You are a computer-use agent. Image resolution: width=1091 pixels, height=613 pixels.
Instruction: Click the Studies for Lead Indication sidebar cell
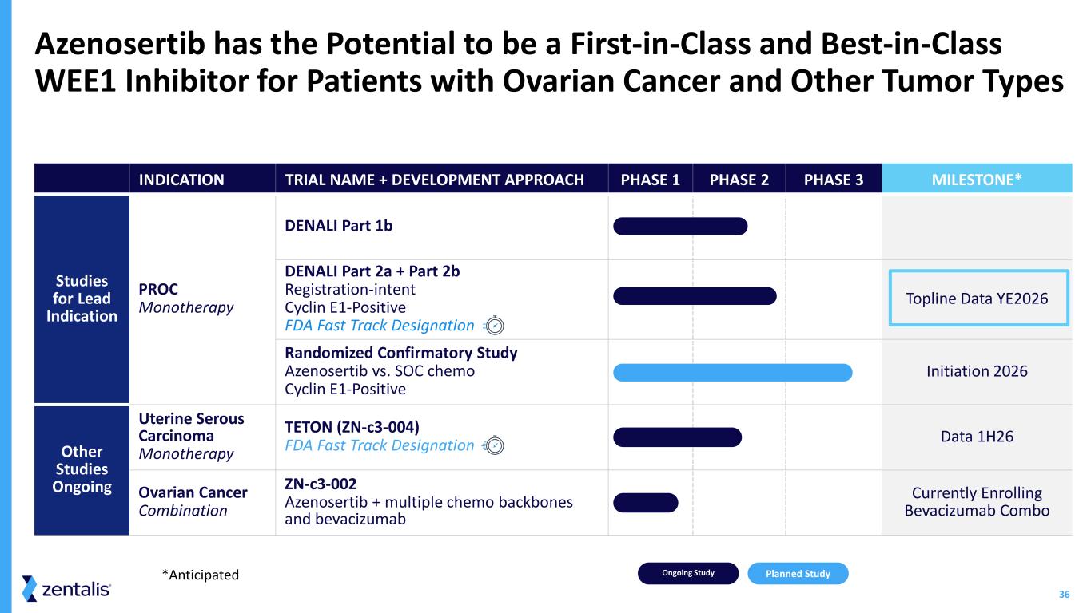tap(82, 299)
